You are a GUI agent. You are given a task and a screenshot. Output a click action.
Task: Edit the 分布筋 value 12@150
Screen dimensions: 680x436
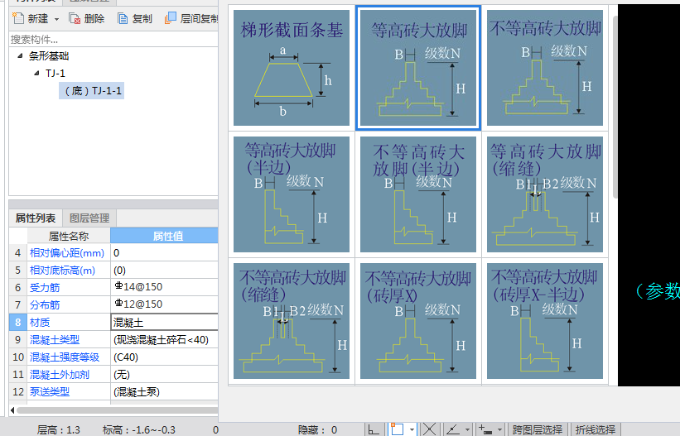pos(164,304)
